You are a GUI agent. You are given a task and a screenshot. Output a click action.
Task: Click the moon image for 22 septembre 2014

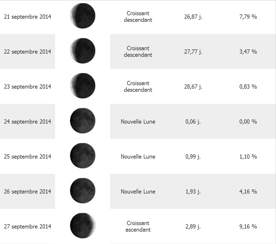(83, 51)
